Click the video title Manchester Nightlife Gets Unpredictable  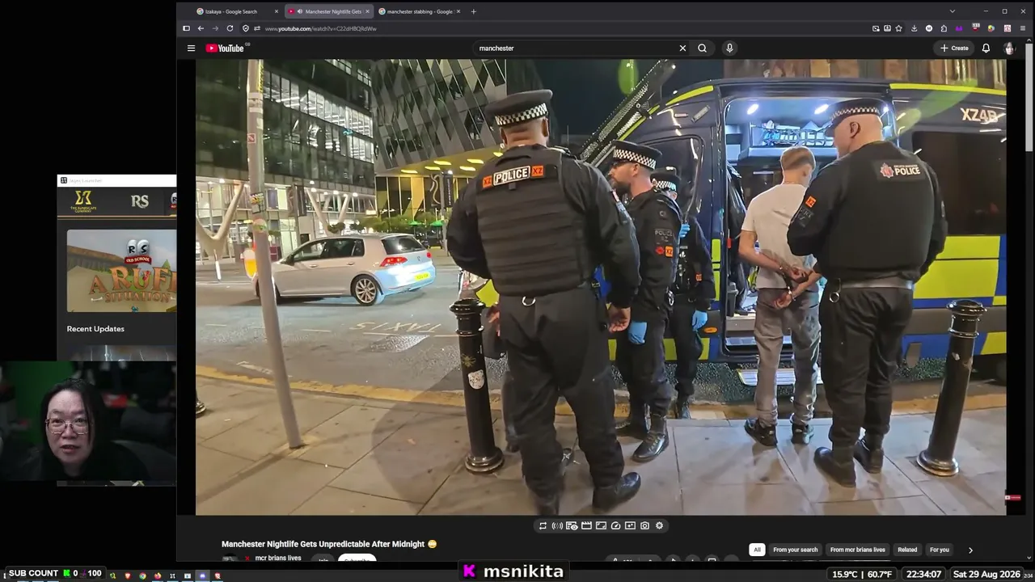pyautogui.click(x=329, y=544)
